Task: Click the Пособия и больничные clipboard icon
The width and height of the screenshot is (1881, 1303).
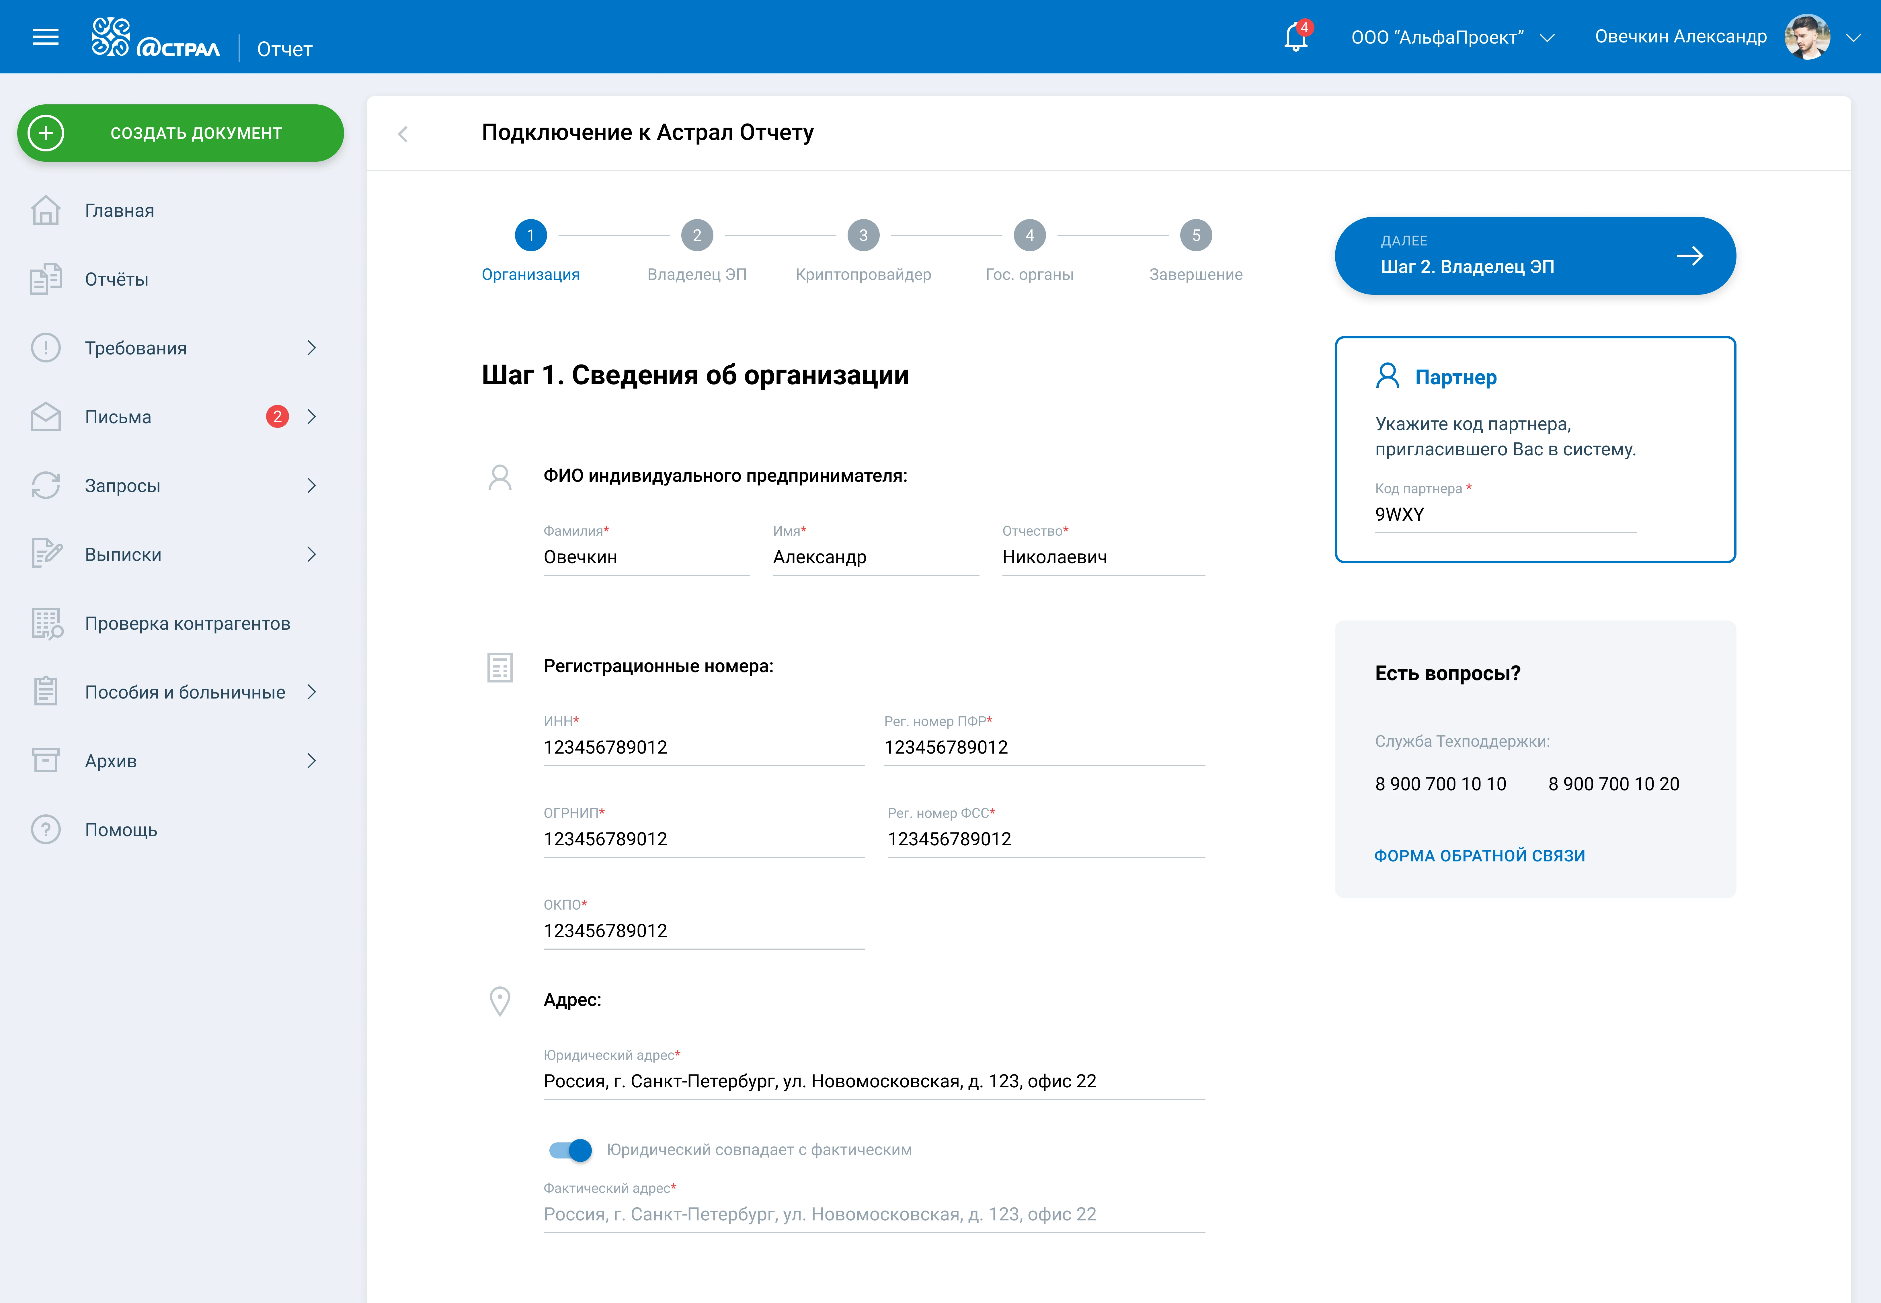Action: click(x=46, y=692)
